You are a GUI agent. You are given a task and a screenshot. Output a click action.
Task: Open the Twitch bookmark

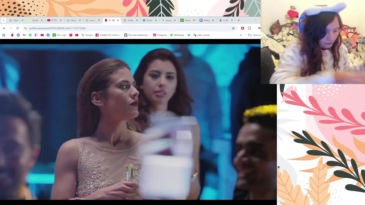point(36,35)
